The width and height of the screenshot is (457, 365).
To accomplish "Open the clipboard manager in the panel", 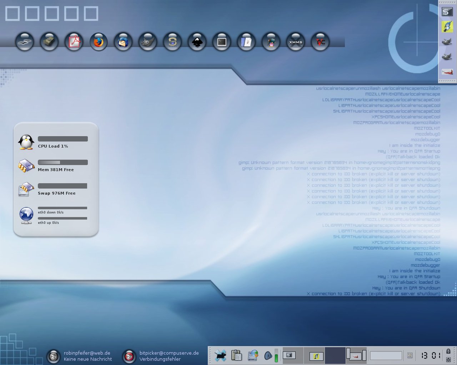I will (236, 355).
